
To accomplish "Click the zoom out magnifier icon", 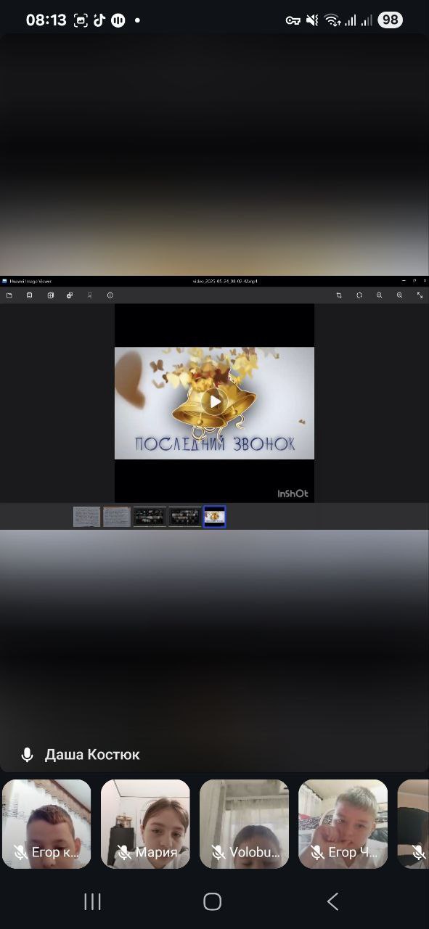I will point(380,295).
